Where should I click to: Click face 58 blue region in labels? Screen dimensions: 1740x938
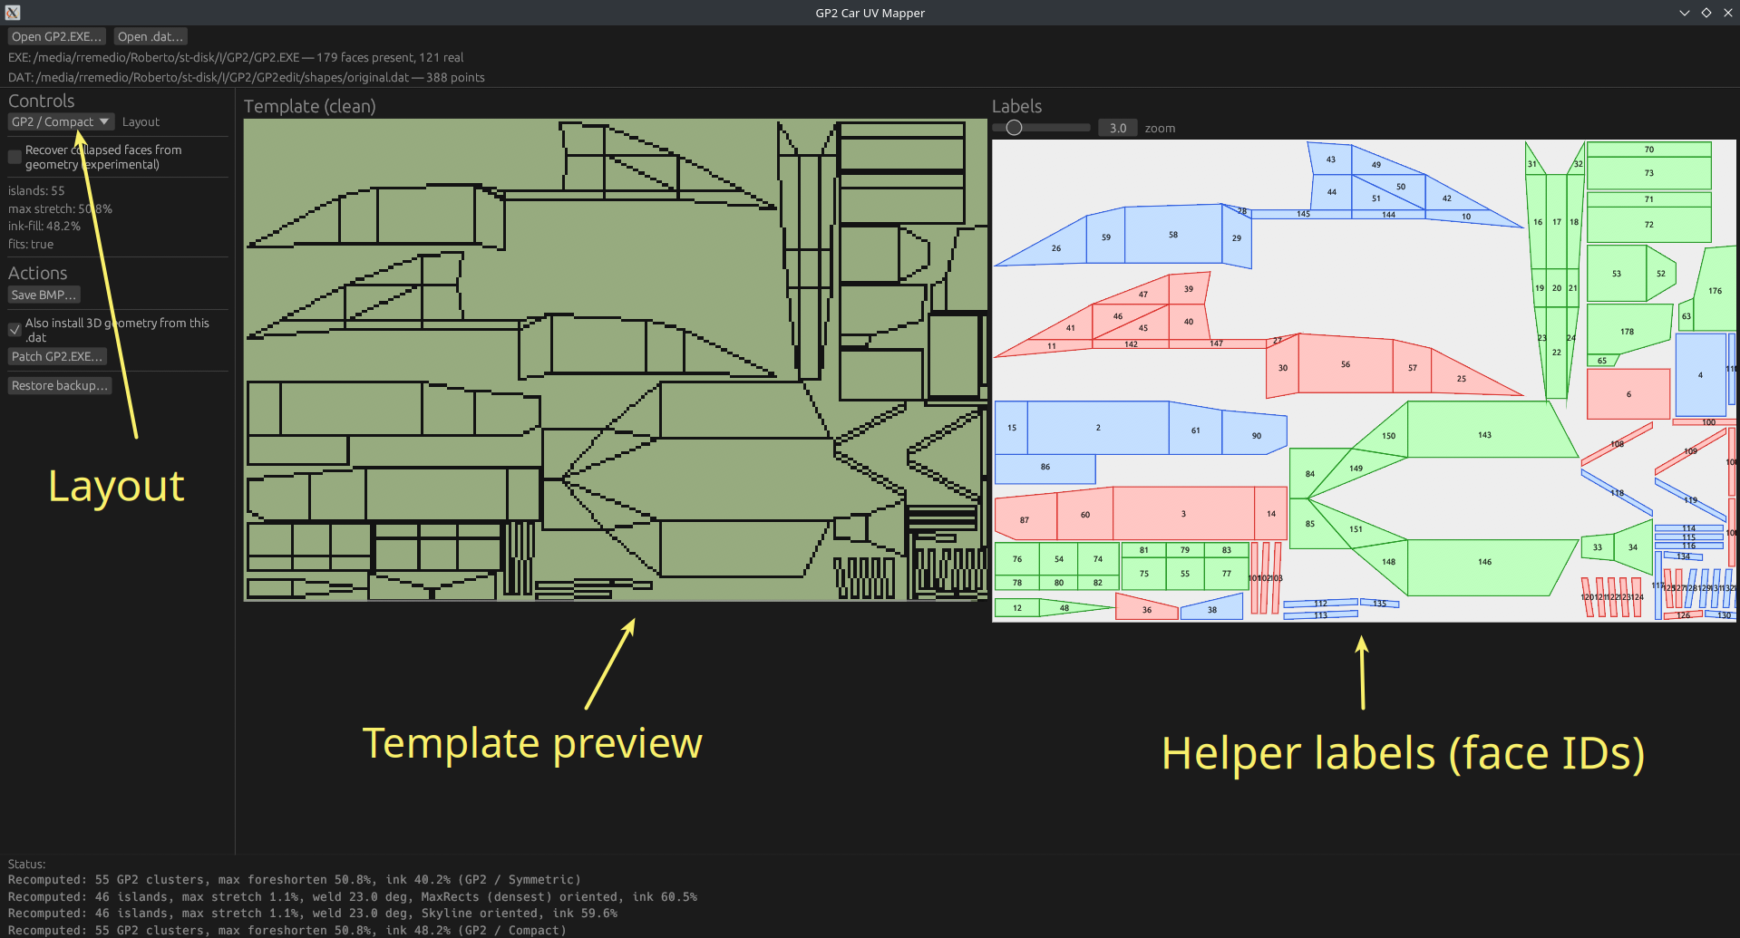(x=1173, y=235)
